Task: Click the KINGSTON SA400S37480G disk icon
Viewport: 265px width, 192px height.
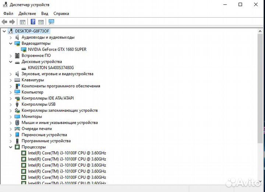Action: click(24, 68)
